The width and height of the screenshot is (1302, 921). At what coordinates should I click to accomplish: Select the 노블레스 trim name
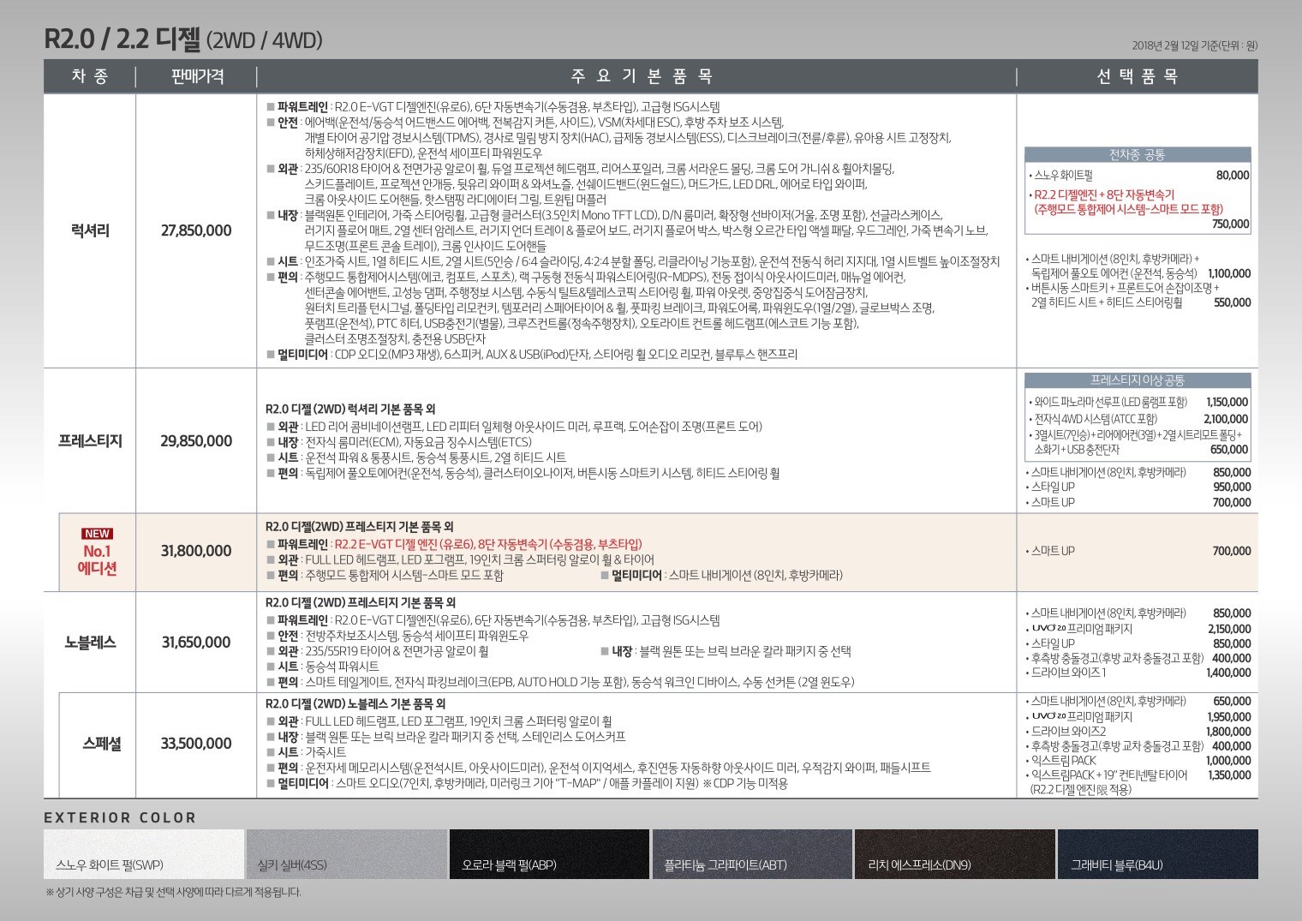tap(90, 642)
